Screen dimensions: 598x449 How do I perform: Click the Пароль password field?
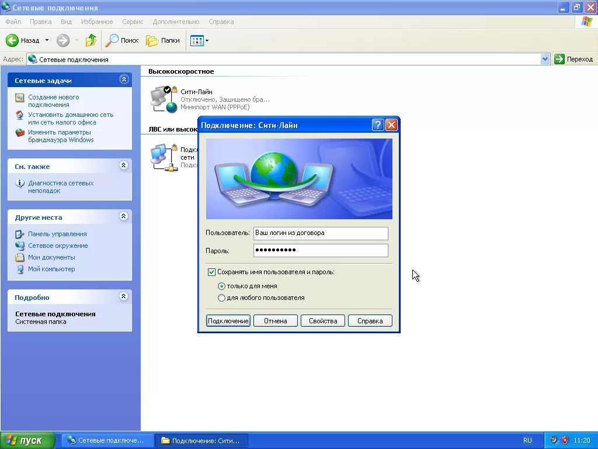pos(321,250)
